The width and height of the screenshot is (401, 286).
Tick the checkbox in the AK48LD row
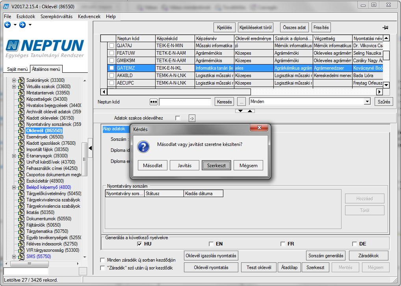[111, 76]
